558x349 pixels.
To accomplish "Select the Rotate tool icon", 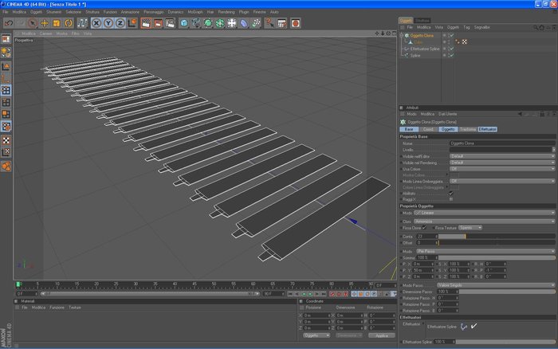I will [x=69, y=23].
